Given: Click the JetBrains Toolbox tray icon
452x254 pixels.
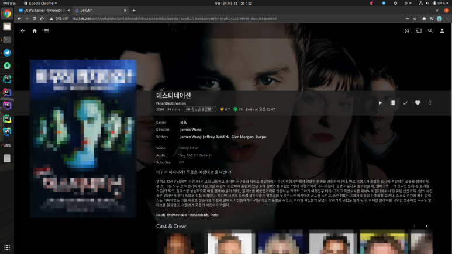Looking at the screenshot, I should click(372, 3).
